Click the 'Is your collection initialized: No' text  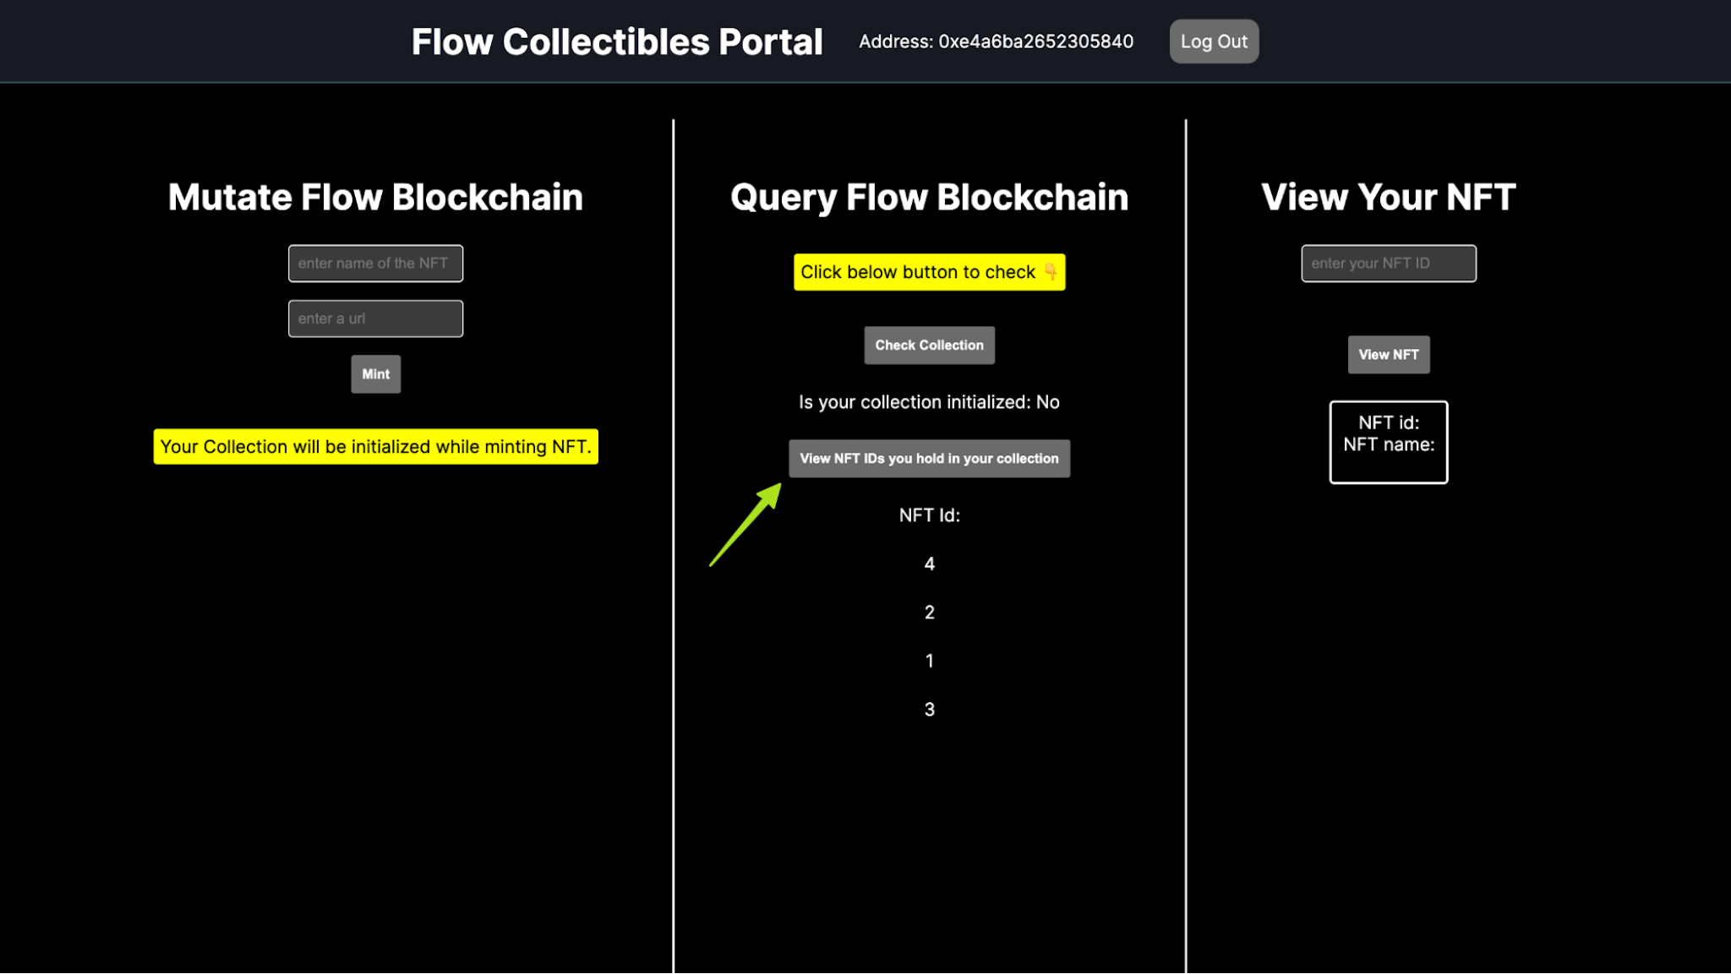(x=929, y=401)
